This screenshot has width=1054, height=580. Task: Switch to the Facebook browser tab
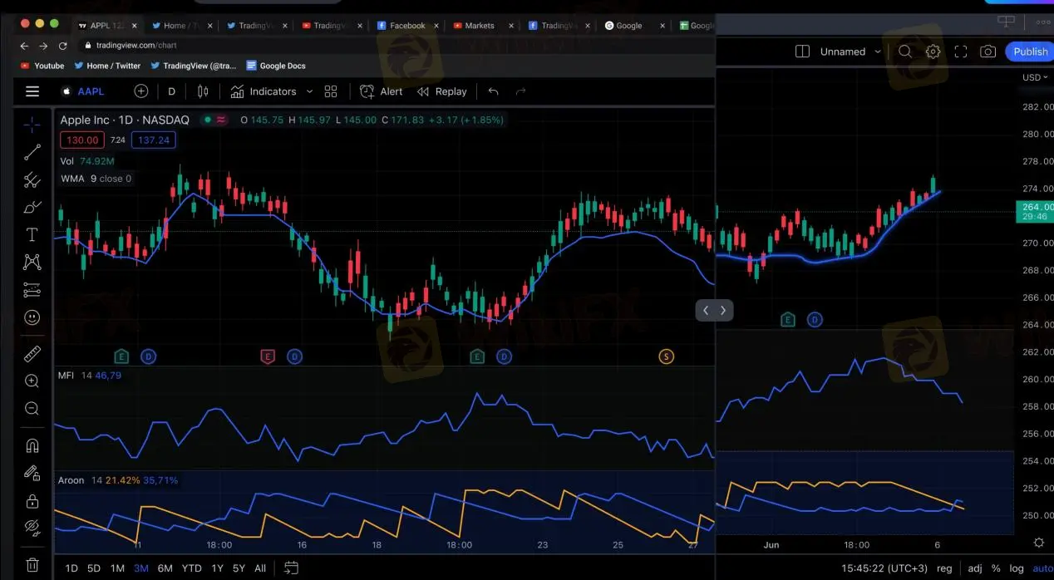tap(406, 25)
